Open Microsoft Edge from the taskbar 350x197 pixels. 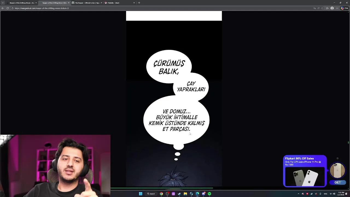point(197,194)
